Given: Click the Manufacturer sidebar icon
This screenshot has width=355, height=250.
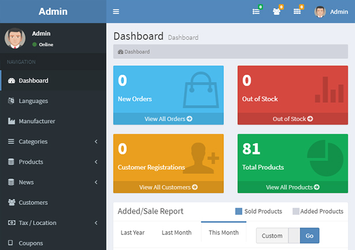Looking at the screenshot, I should click(x=11, y=121).
